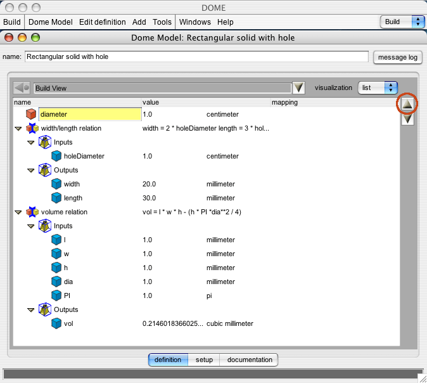
Task: Click the pi unit for PI
Action: pos(209,295)
